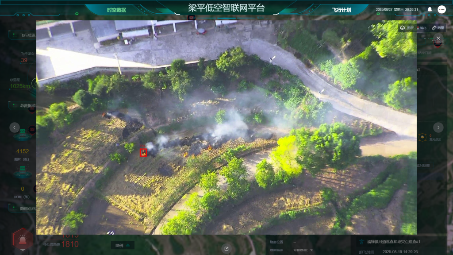453x255 pixels.
Task: Click the edit icon at bottom center
Action: tap(226, 249)
